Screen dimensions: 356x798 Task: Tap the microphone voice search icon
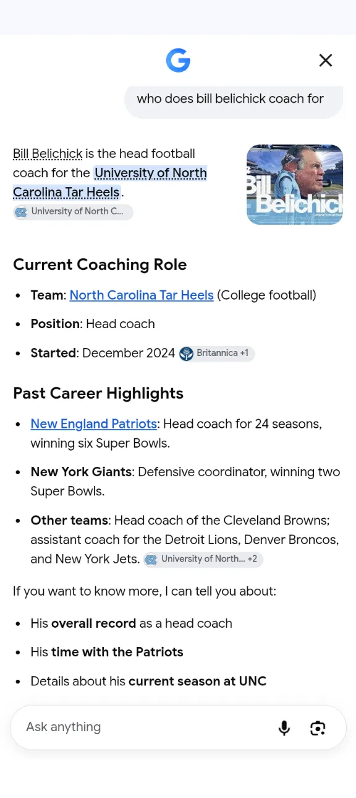pyautogui.click(x=284, y=727)
